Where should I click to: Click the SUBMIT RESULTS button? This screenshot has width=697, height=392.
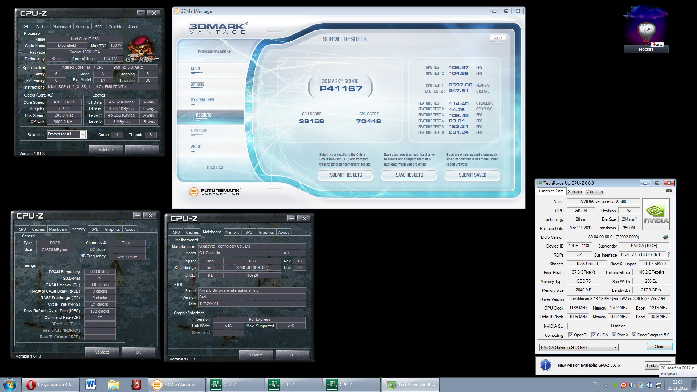(x=346, y=175)
